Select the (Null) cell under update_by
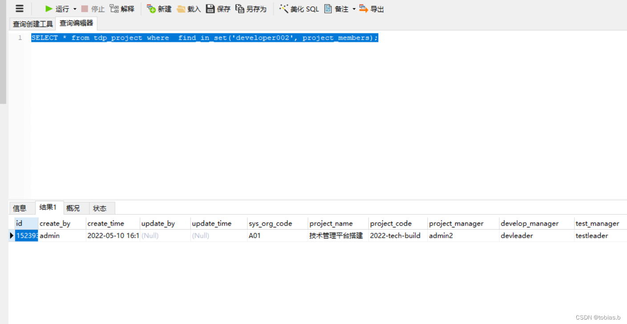This screenshot has width=627, height=324. 165,235
